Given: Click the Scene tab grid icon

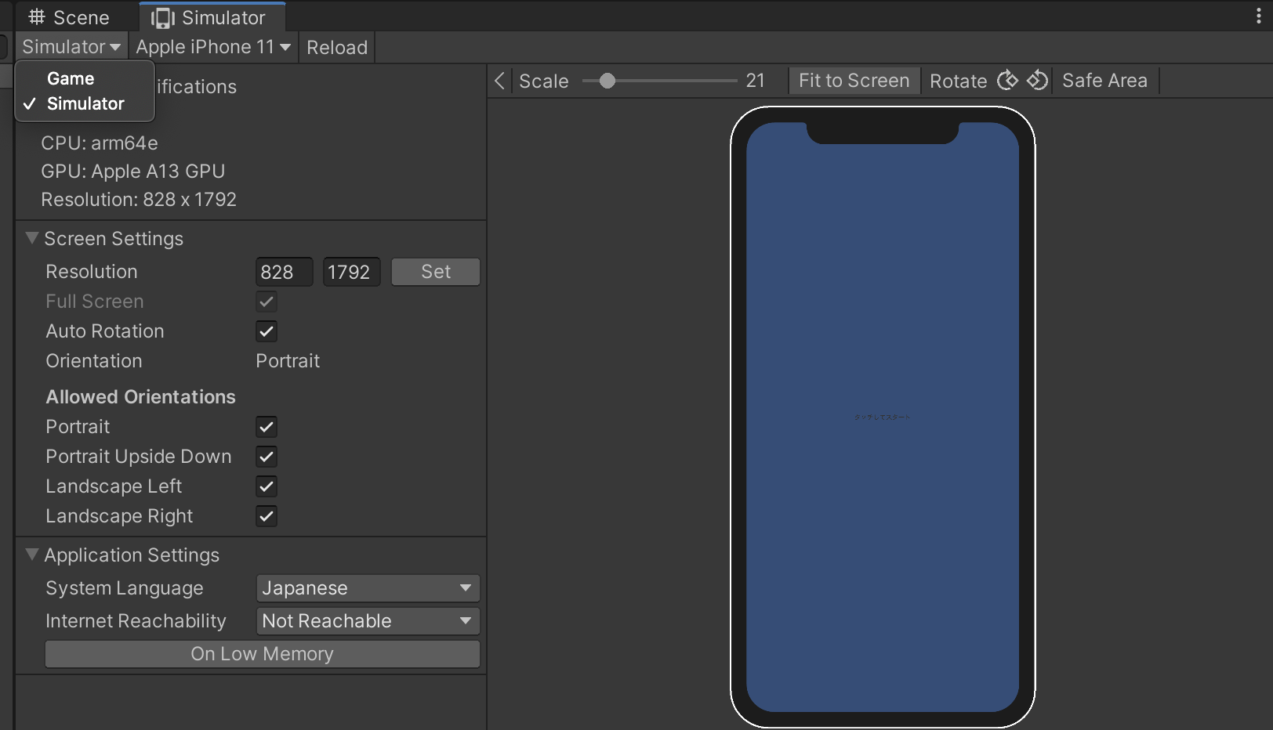Looking at the screenshot, I should pyautogui.click(x=36, y=17).
